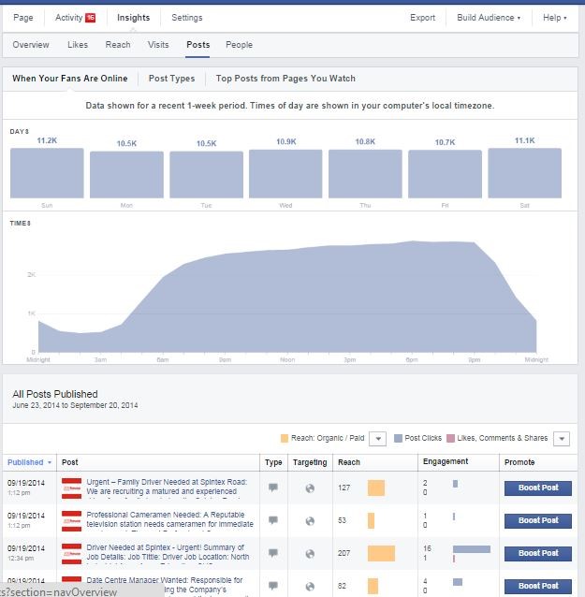
Task: Click the comment type icon for Data Centre Manager post
Action: [x=273, y=586]
